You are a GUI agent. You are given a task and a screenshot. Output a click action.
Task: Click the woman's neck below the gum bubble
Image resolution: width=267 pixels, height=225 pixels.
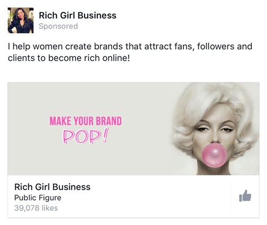pyautogui.click(x=214, y=171)
